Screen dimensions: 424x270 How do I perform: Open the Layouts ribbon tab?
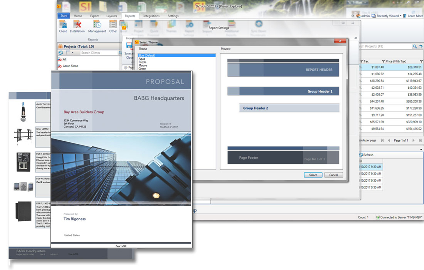tap(112, 16)
